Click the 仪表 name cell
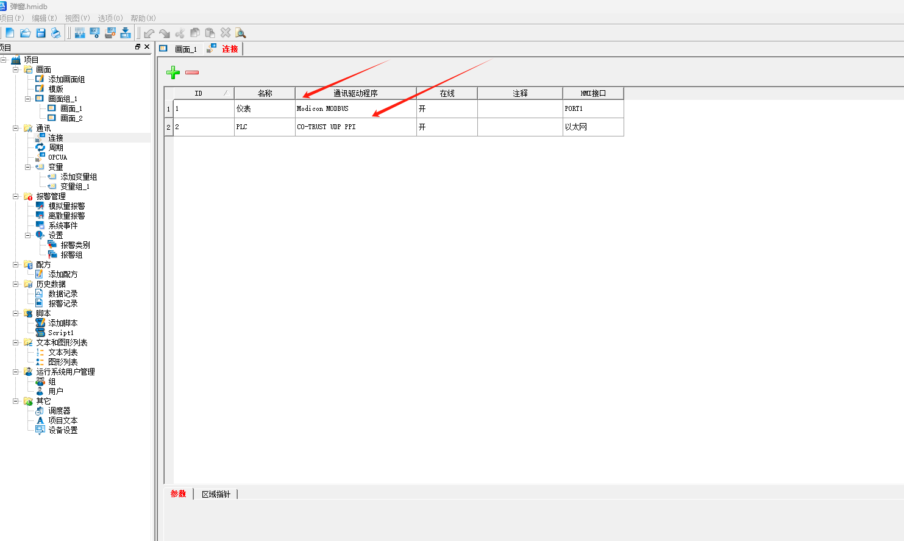This screenshot has height=541, width=904. click(265, 108)
